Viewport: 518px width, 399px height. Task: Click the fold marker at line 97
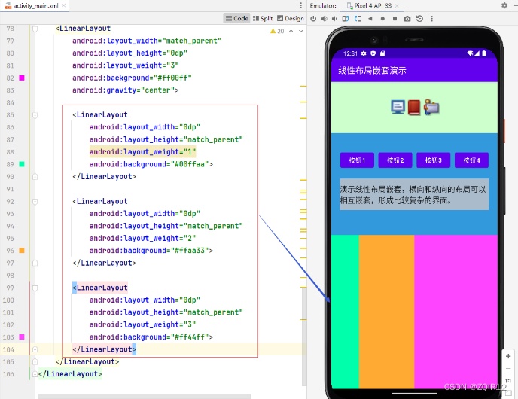click(x=35, y=263)
